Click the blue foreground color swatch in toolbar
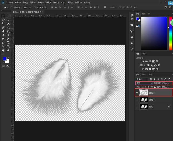Image resolution: width=173 pixels, height=141 pixels. [x=5, y=59]
